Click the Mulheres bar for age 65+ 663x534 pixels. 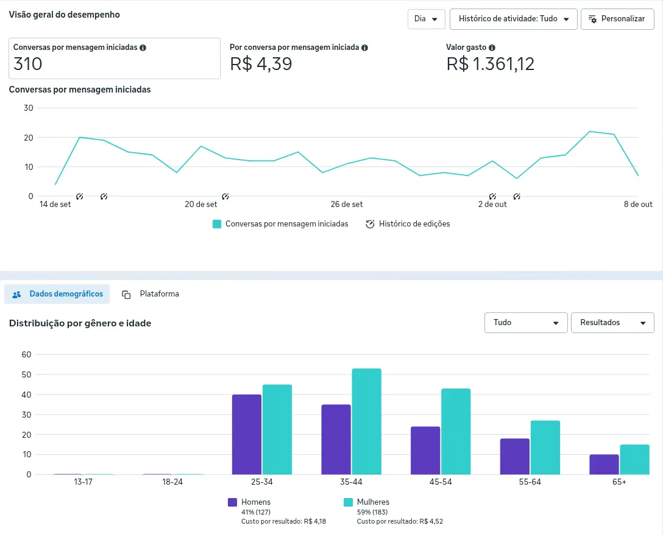point(635,460)
